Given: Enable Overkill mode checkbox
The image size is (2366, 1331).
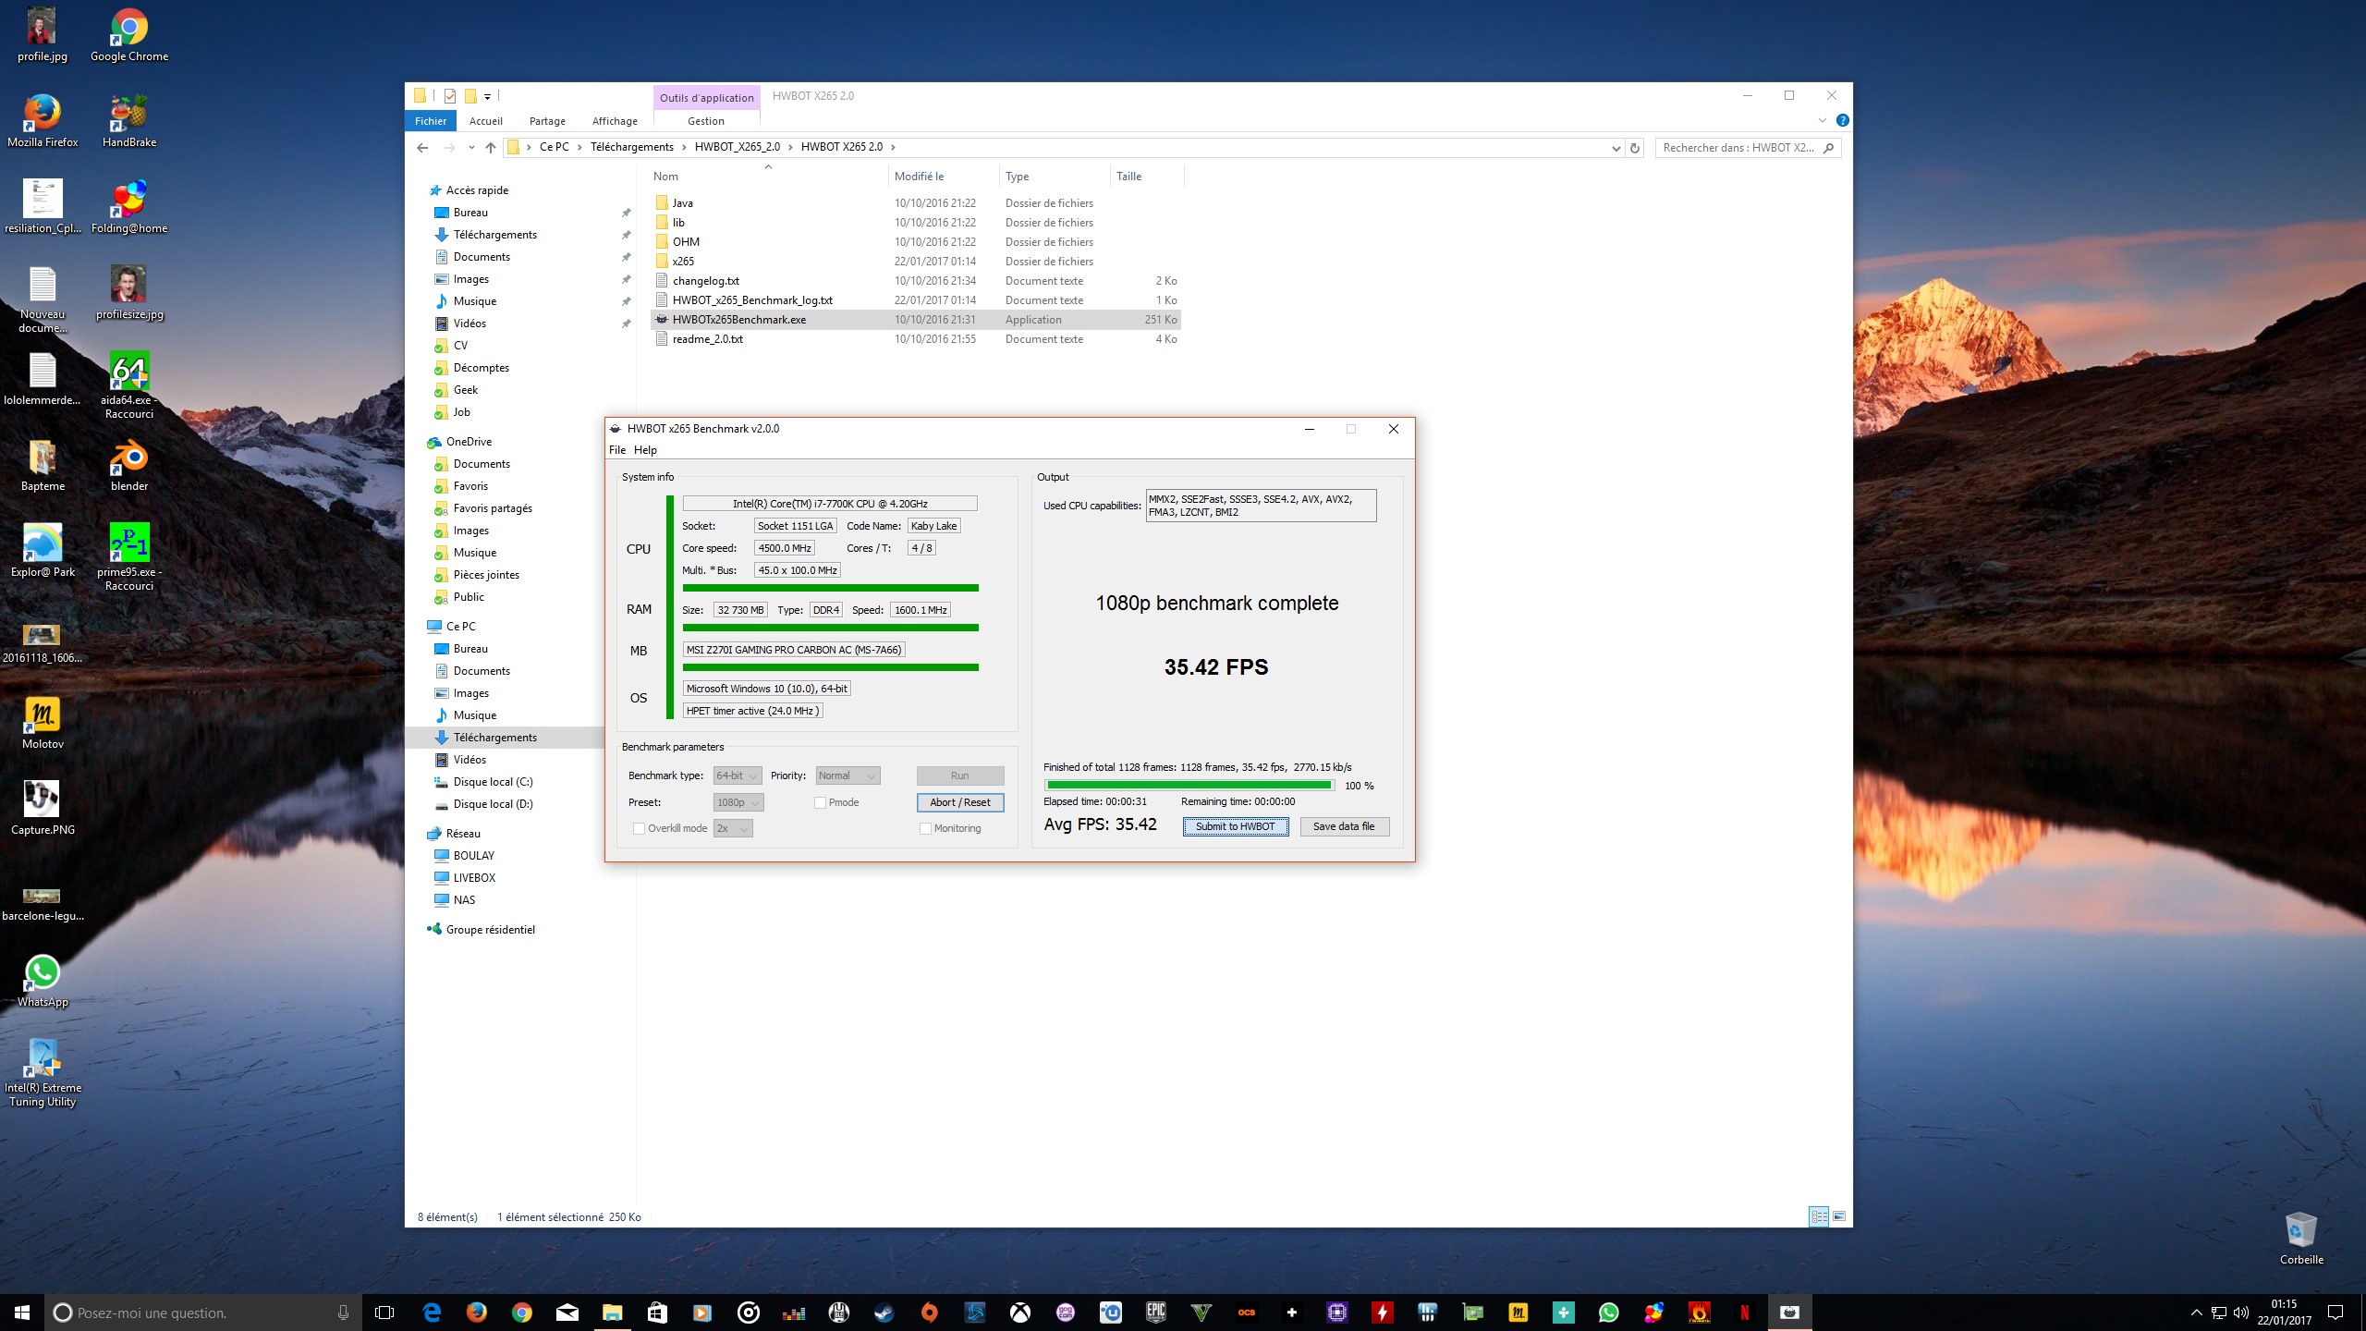Looking at the screenshot, I should 639,828.
